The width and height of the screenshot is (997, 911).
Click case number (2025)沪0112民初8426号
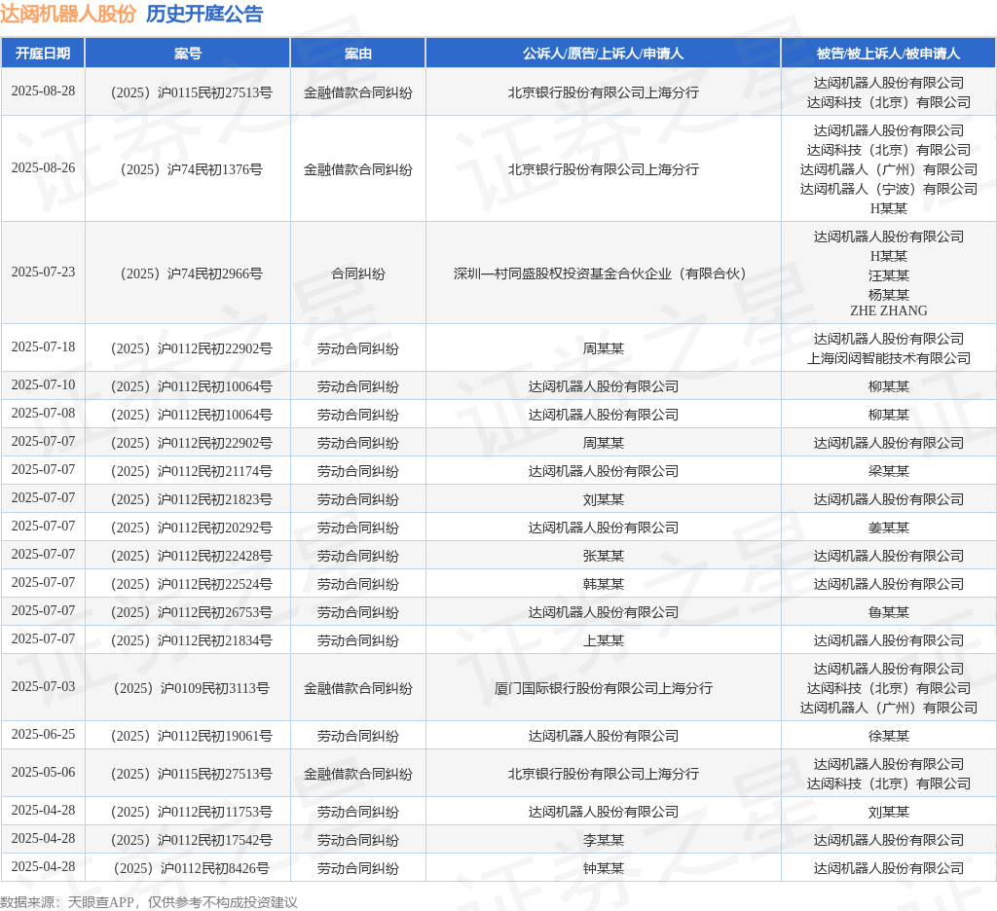[x=192, y=868]
